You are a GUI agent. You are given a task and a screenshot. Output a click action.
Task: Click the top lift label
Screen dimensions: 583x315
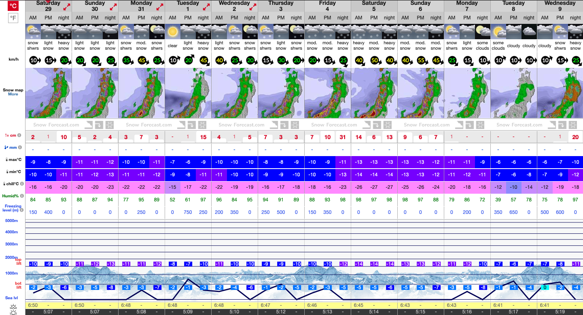point(19,261)
